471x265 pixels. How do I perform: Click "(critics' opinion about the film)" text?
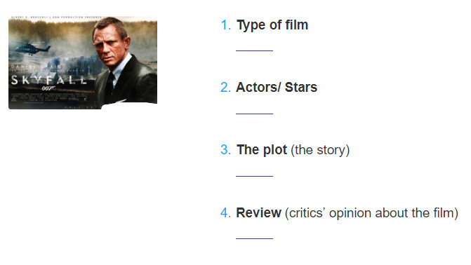(x=371, y=213)
